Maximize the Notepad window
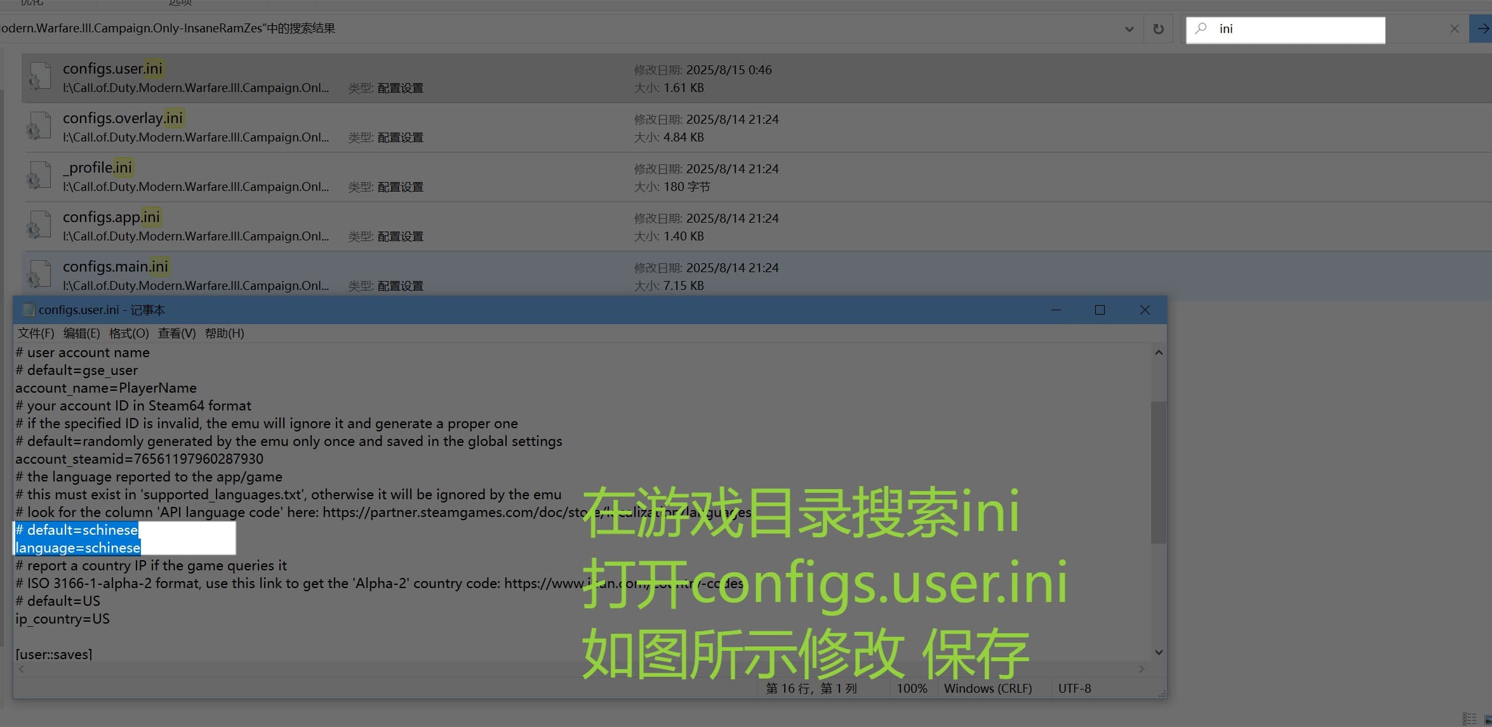This screenshot has height=727, width=1492. coord(1100,310)
